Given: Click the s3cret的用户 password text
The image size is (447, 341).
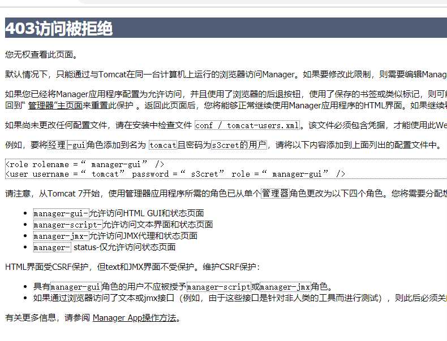Looking at the screenshot, I should coord(239,145).
